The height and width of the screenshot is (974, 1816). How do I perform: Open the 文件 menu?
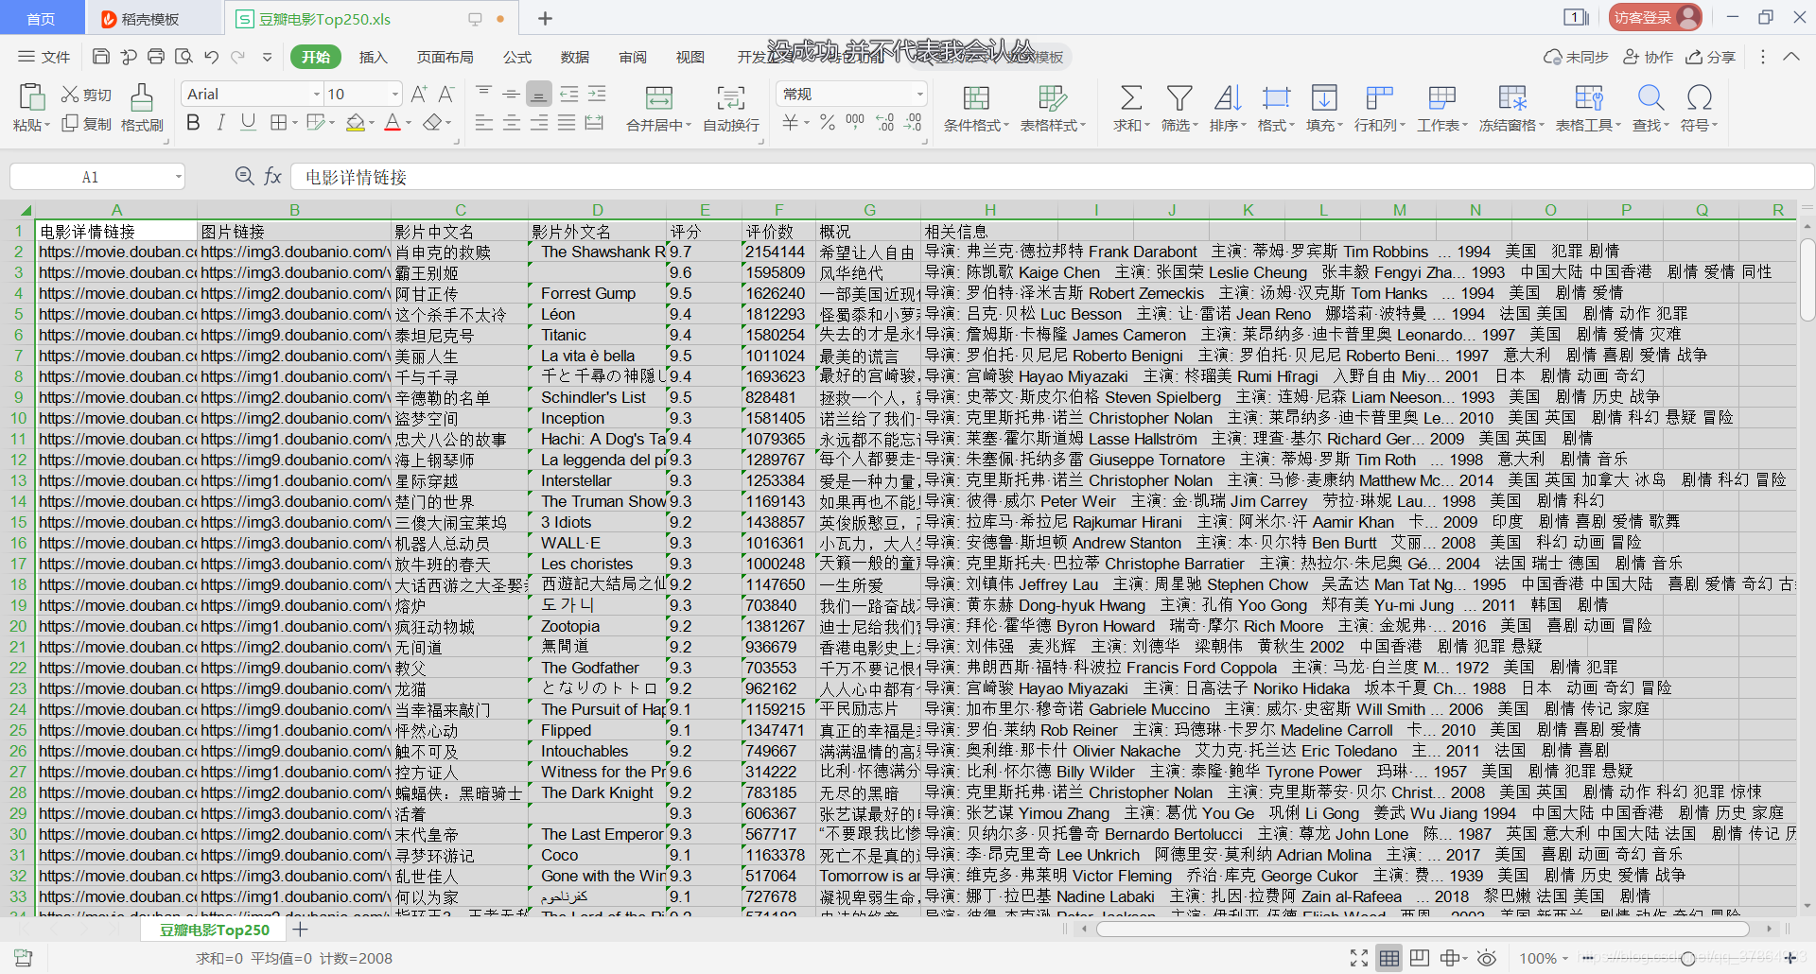(44, 57)
